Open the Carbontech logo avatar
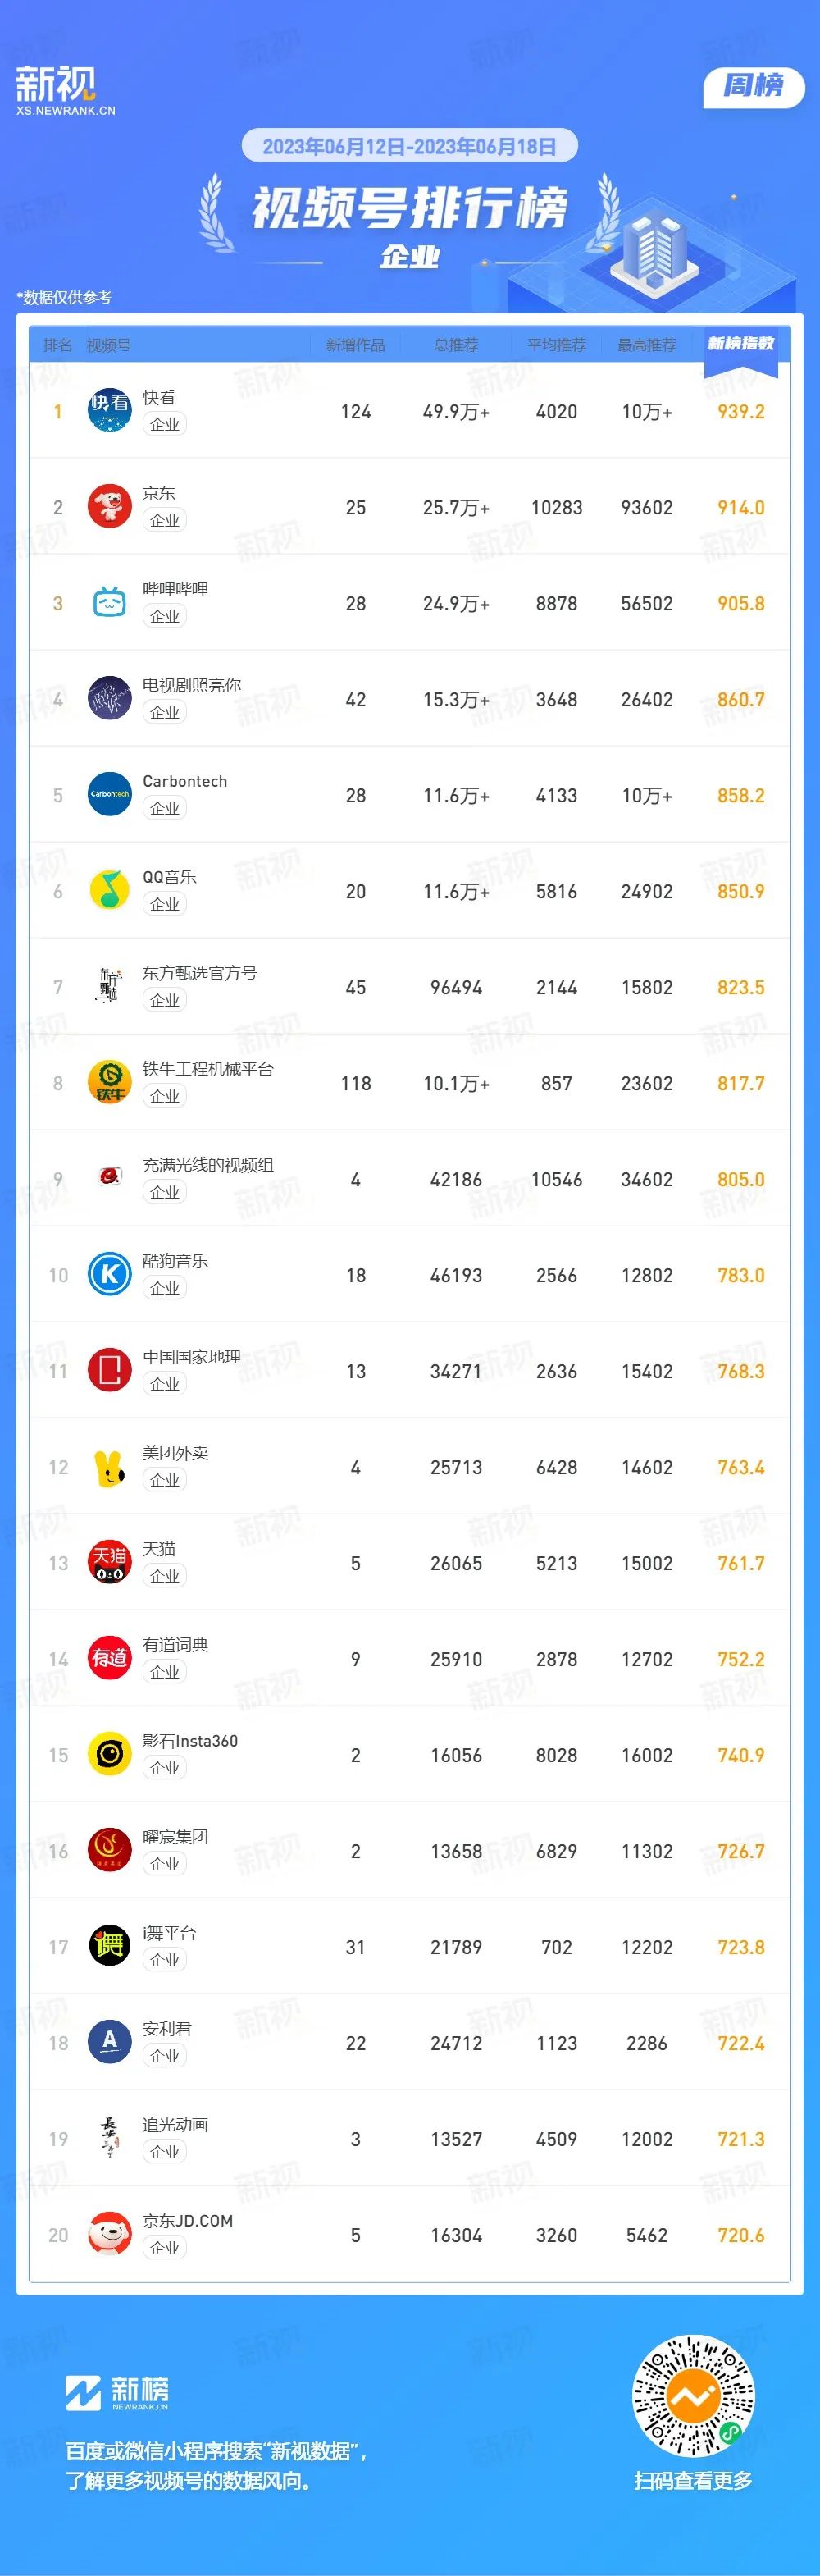The height and width of the screenshot is (2576, 820). [110, 795]
